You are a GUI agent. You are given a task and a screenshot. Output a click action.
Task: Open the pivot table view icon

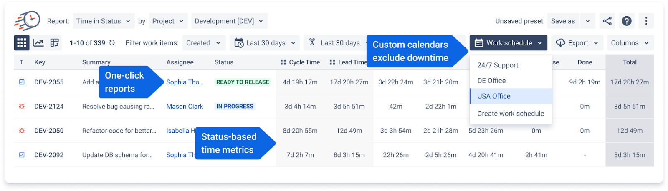(x=55, y=43)
